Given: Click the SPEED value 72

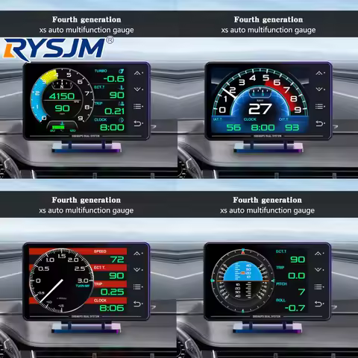Looking at the screenshot, I should (117, 260).
